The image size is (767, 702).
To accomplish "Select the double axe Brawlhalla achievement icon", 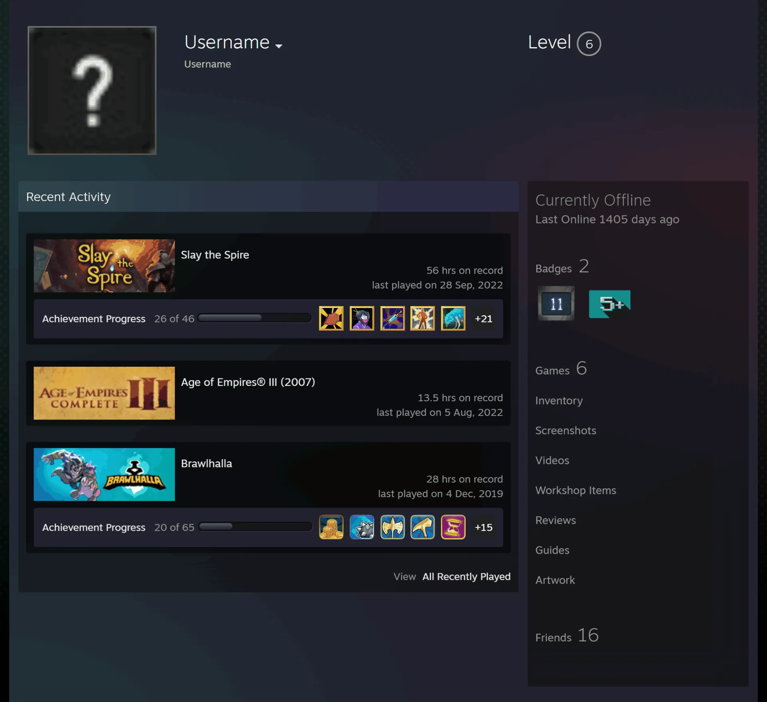I will (x=392, y=527).
